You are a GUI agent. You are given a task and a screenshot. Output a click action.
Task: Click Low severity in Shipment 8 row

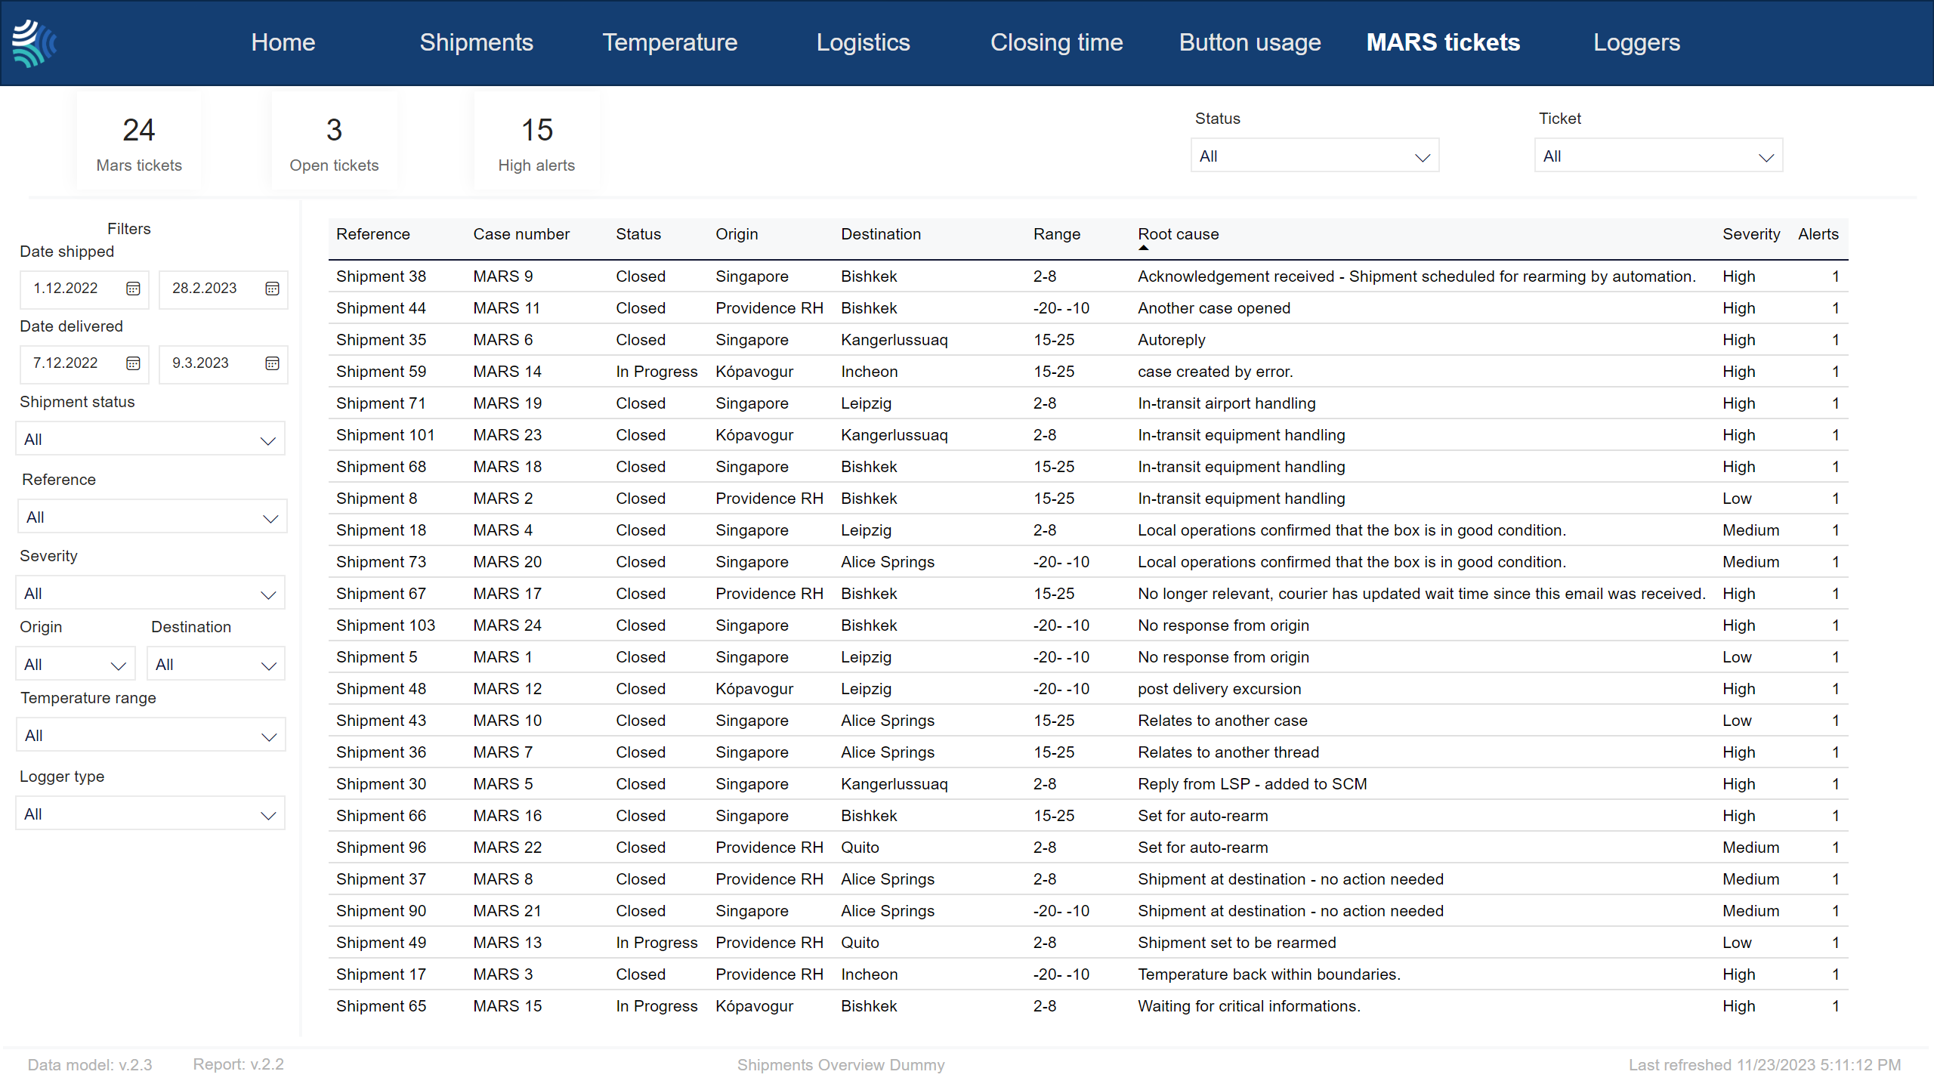click(1737, 499)
